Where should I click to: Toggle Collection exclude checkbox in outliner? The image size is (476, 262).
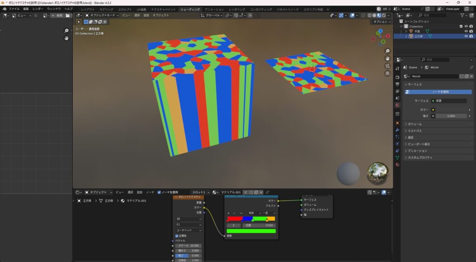coord(461,26)
